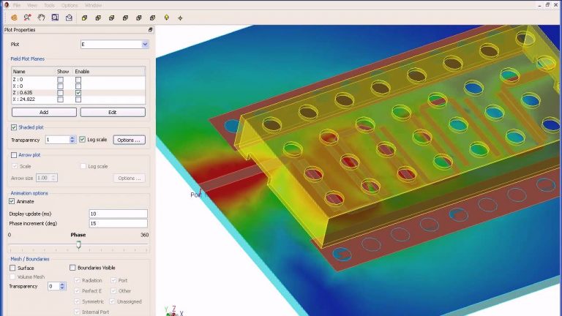This screenshot has width=562, height=316.
Task: Click the zoom-to-window box icon
Action: 55,17
